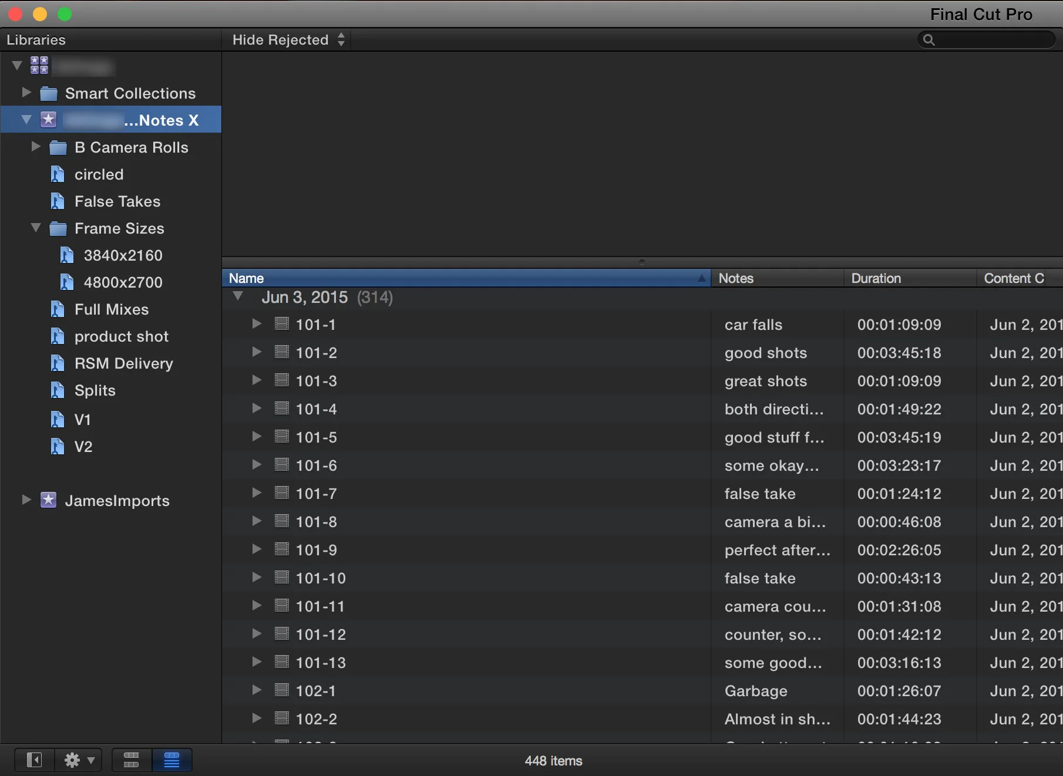Click the browser search field
Image resolution: width=1063 pixels, height=776 pixels.
tap(987, 39)
